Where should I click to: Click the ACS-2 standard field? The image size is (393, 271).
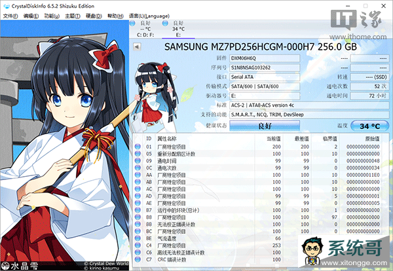[309, 105]
